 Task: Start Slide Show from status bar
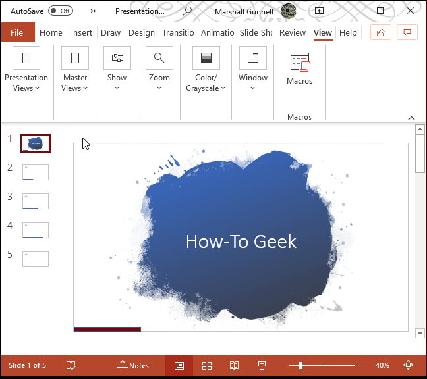click(262, 365)
